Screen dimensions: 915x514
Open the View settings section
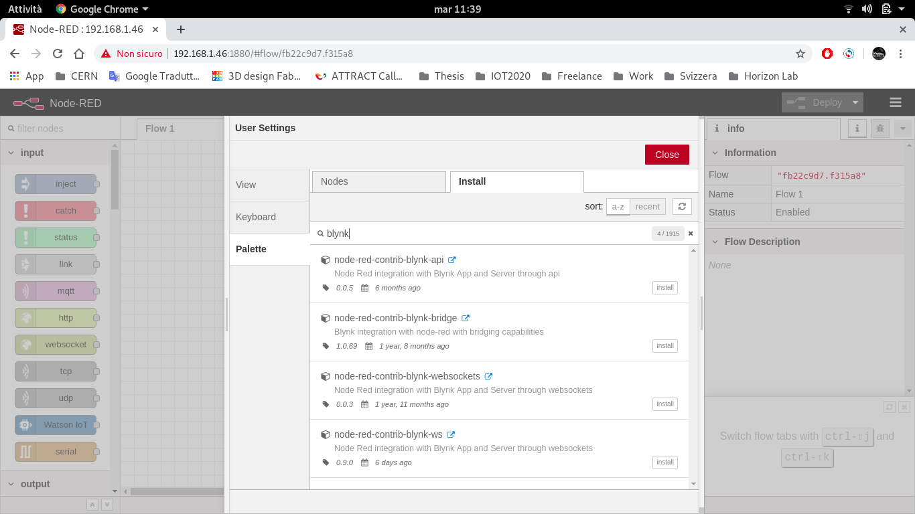(269, 185)
